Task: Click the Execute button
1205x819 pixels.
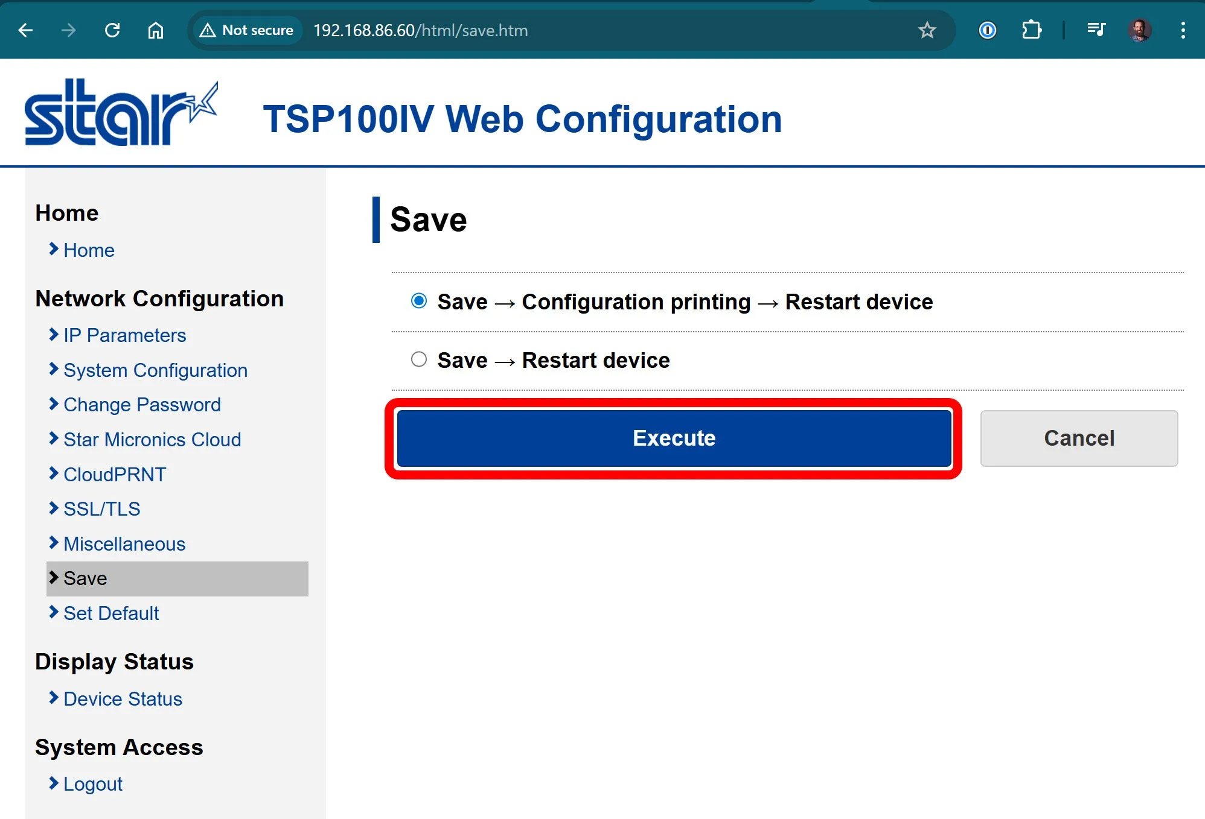Action: click(x=674, y=438)
